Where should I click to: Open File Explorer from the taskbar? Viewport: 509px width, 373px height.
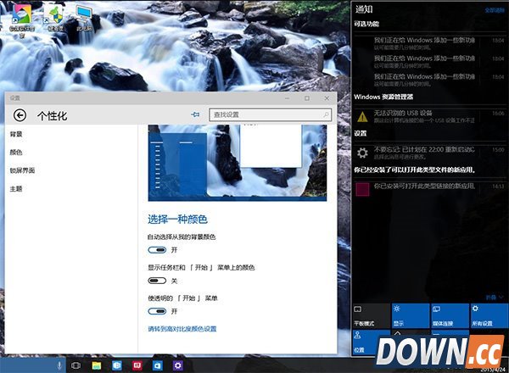[97, 365]
